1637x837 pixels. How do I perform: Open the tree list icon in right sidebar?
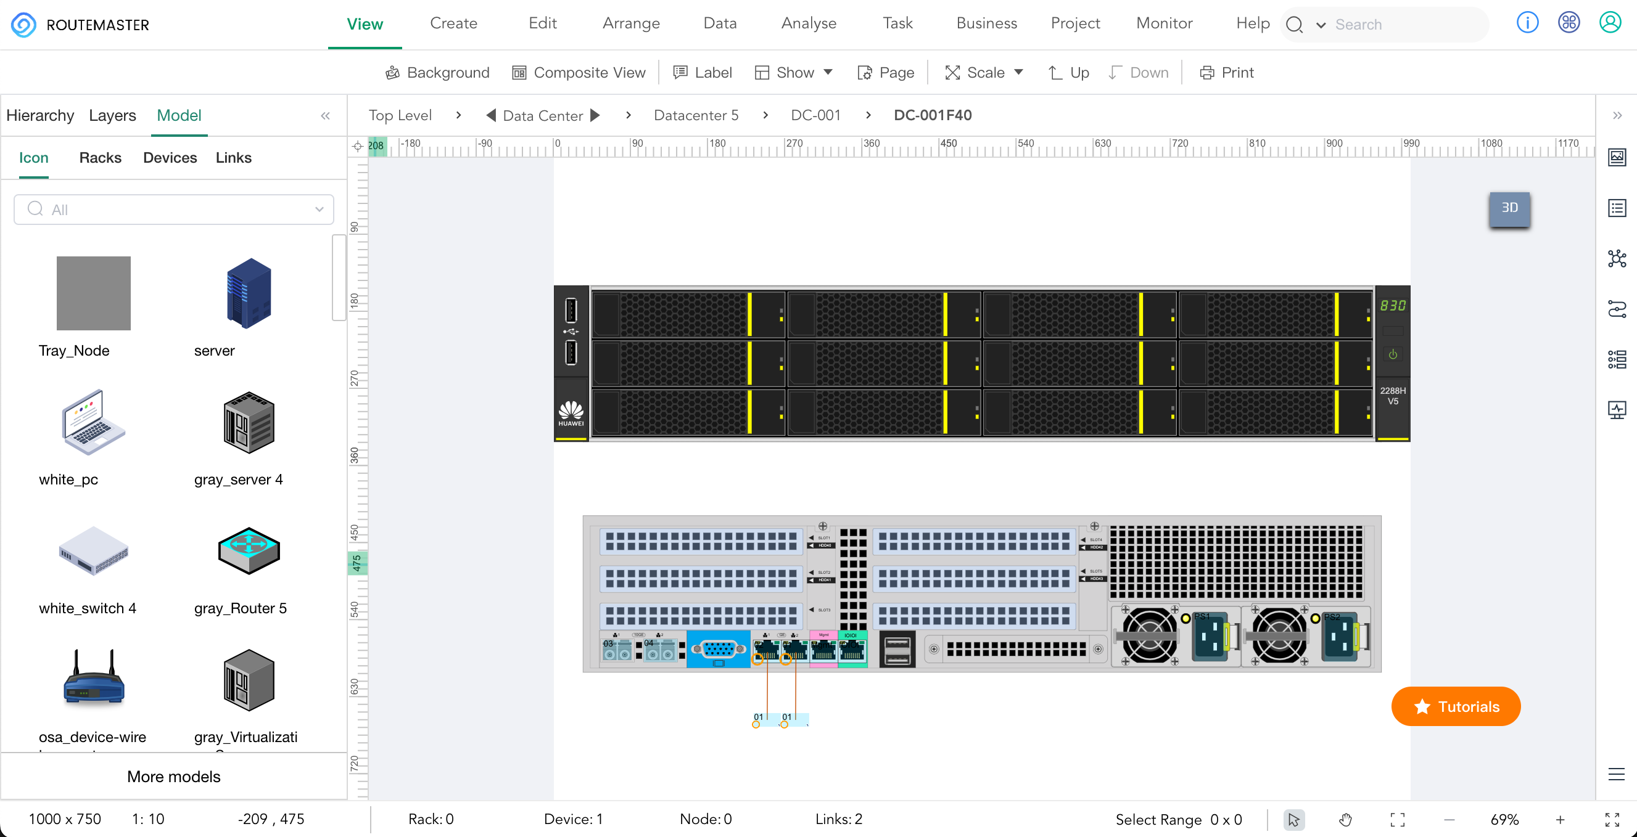pyautogui.click(x=1617, y=359)
